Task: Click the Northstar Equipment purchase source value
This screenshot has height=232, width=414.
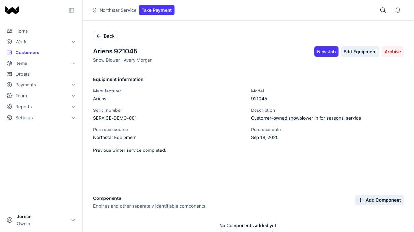Action: click(x=115, y=137)
